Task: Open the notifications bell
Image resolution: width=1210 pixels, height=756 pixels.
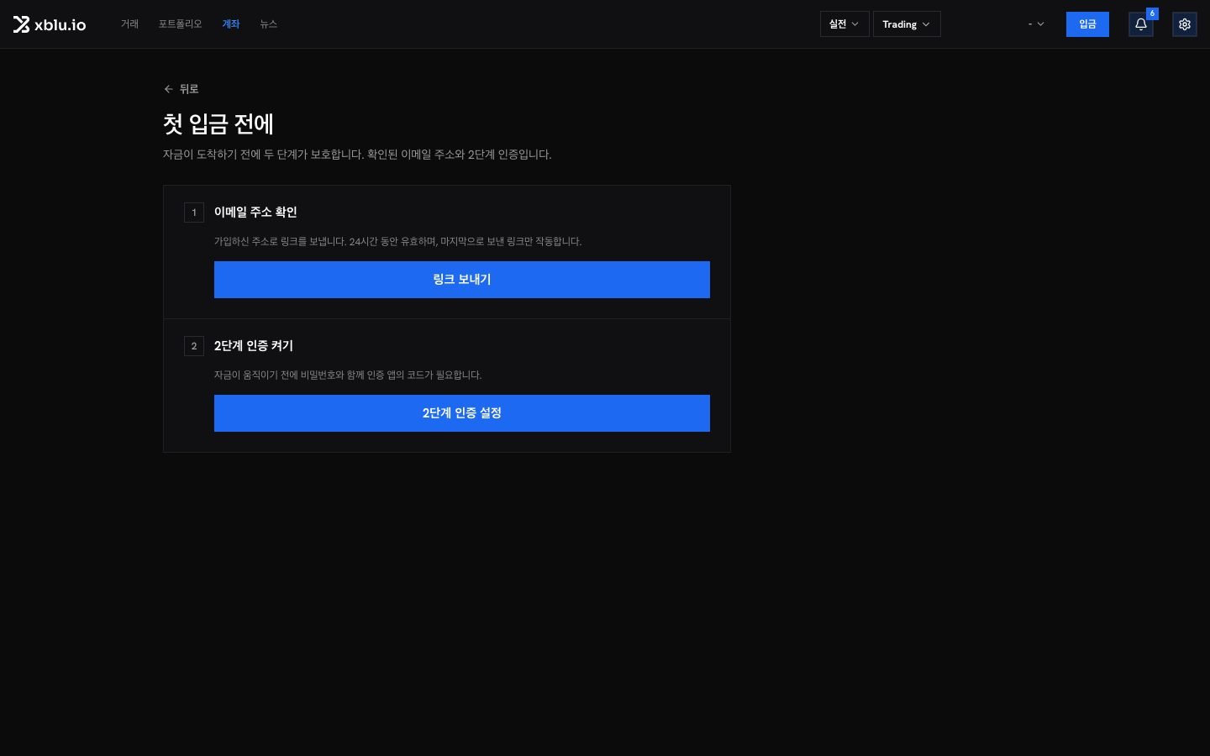Action: 1140,24
